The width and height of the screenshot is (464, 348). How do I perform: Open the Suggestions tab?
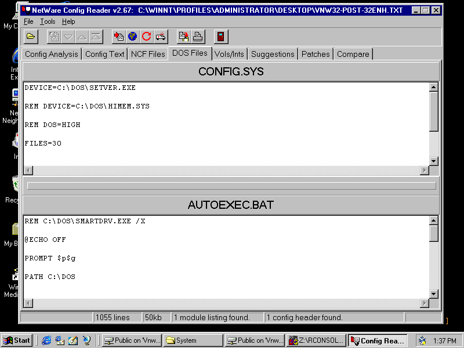[x=273, y=54]
